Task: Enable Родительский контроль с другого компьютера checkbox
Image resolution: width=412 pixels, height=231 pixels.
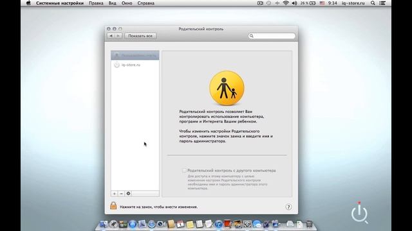Action: click(x=184, y=171)
